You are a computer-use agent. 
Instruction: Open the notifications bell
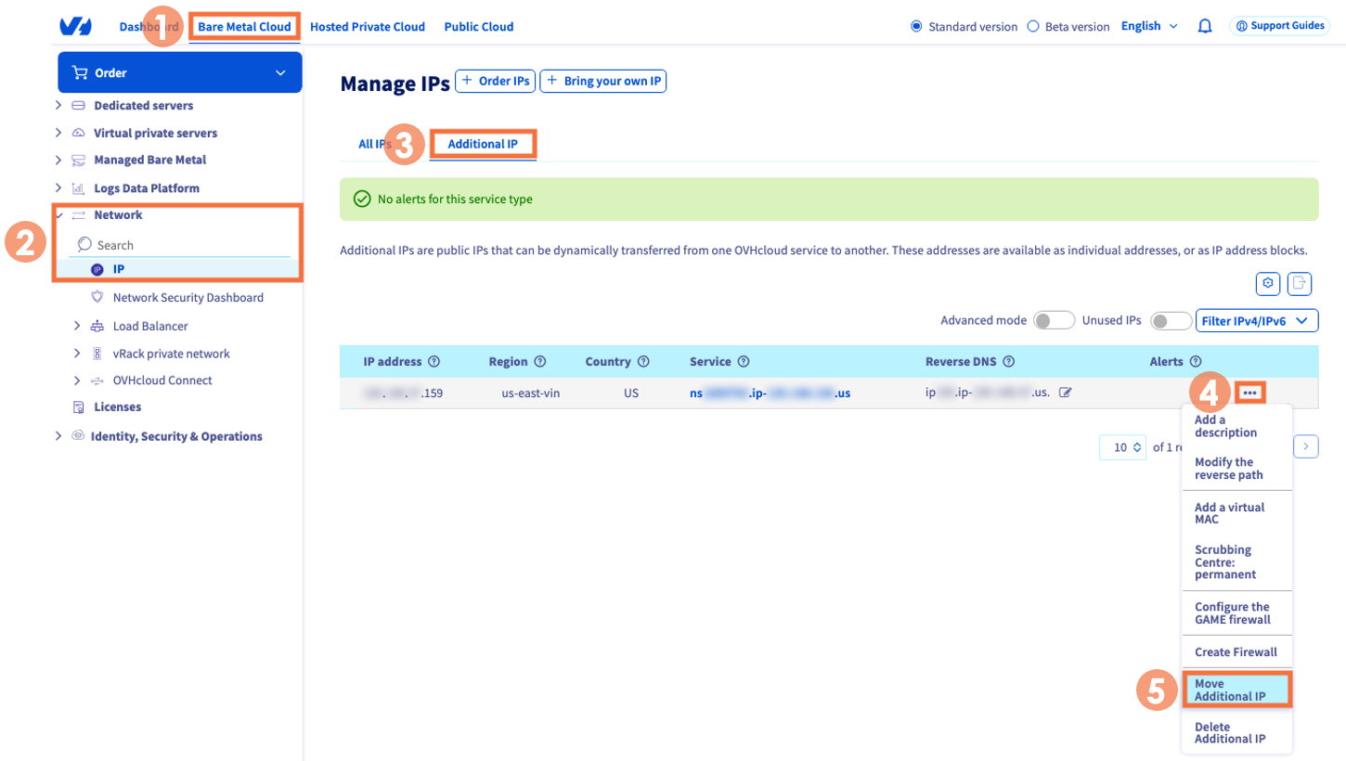tap(1205, 26)
